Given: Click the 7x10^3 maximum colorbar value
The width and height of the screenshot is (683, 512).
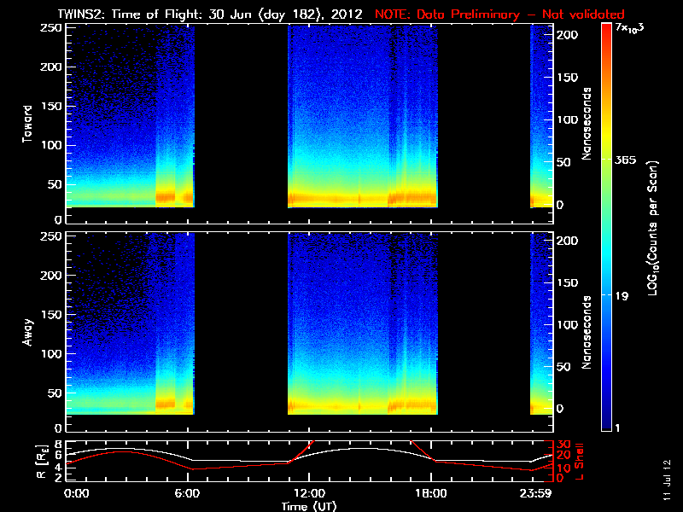Looking at the screenshot, I should (630, 29).
